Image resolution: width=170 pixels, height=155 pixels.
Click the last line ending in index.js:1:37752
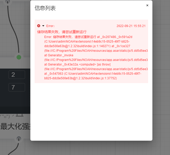click(x=80, y=78)
